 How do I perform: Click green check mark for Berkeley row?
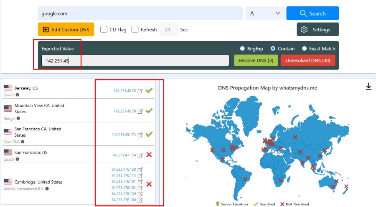tap(149, 90)
